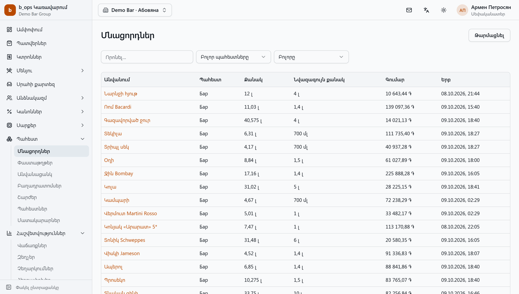Click the Սարքեր device icon
The image size is (519, 294).
pos(9,125)
